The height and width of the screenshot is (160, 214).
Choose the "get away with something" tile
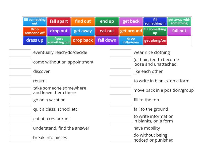coord(179,21)
